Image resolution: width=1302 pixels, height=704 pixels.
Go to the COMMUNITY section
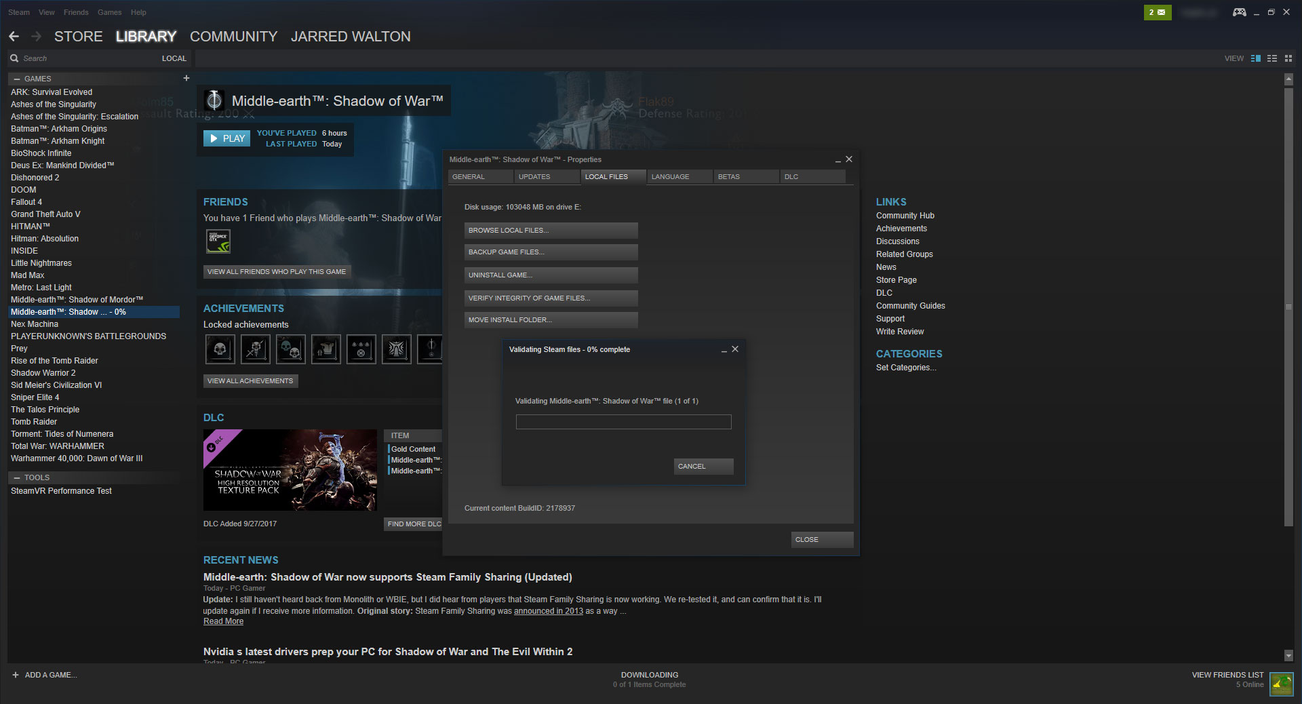pyautogui.click(x=234, y=37)
